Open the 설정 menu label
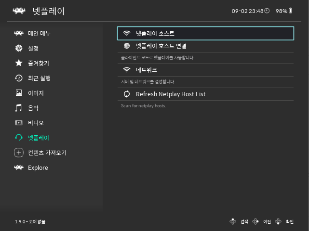 [33, 48]
